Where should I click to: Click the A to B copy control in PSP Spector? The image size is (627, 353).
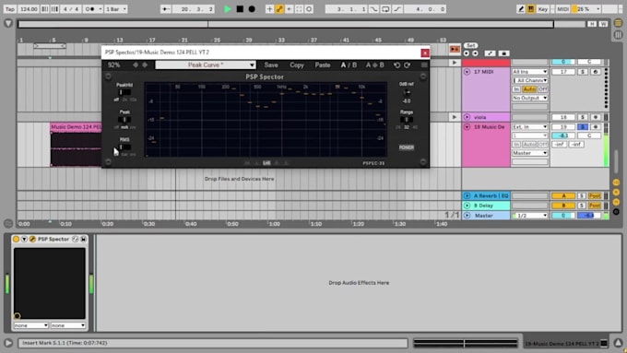(374, 65)
